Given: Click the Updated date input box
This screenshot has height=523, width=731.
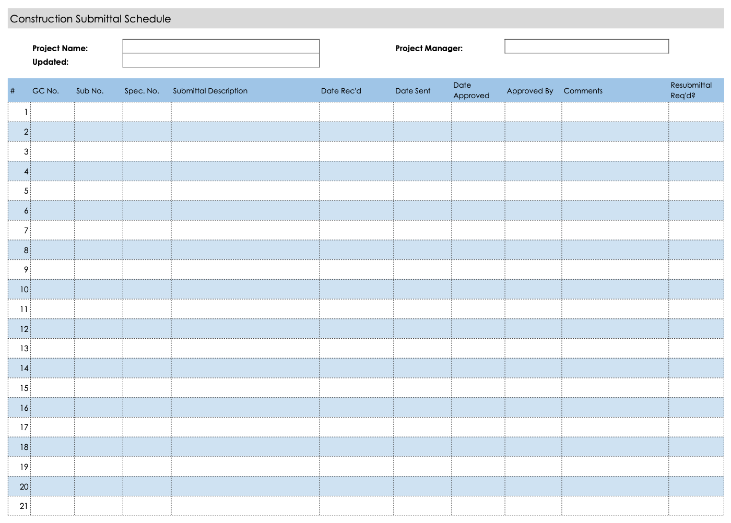Looking at the screenshot, I should [220, 61].
